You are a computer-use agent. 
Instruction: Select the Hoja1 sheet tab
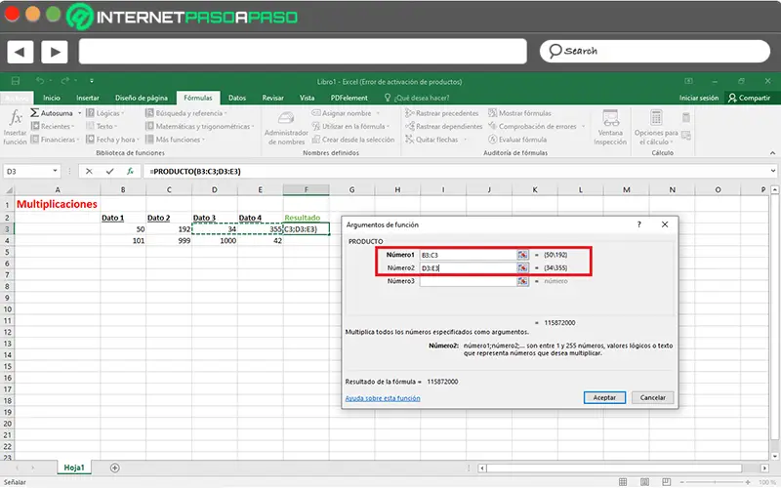(x=72, y=468)
